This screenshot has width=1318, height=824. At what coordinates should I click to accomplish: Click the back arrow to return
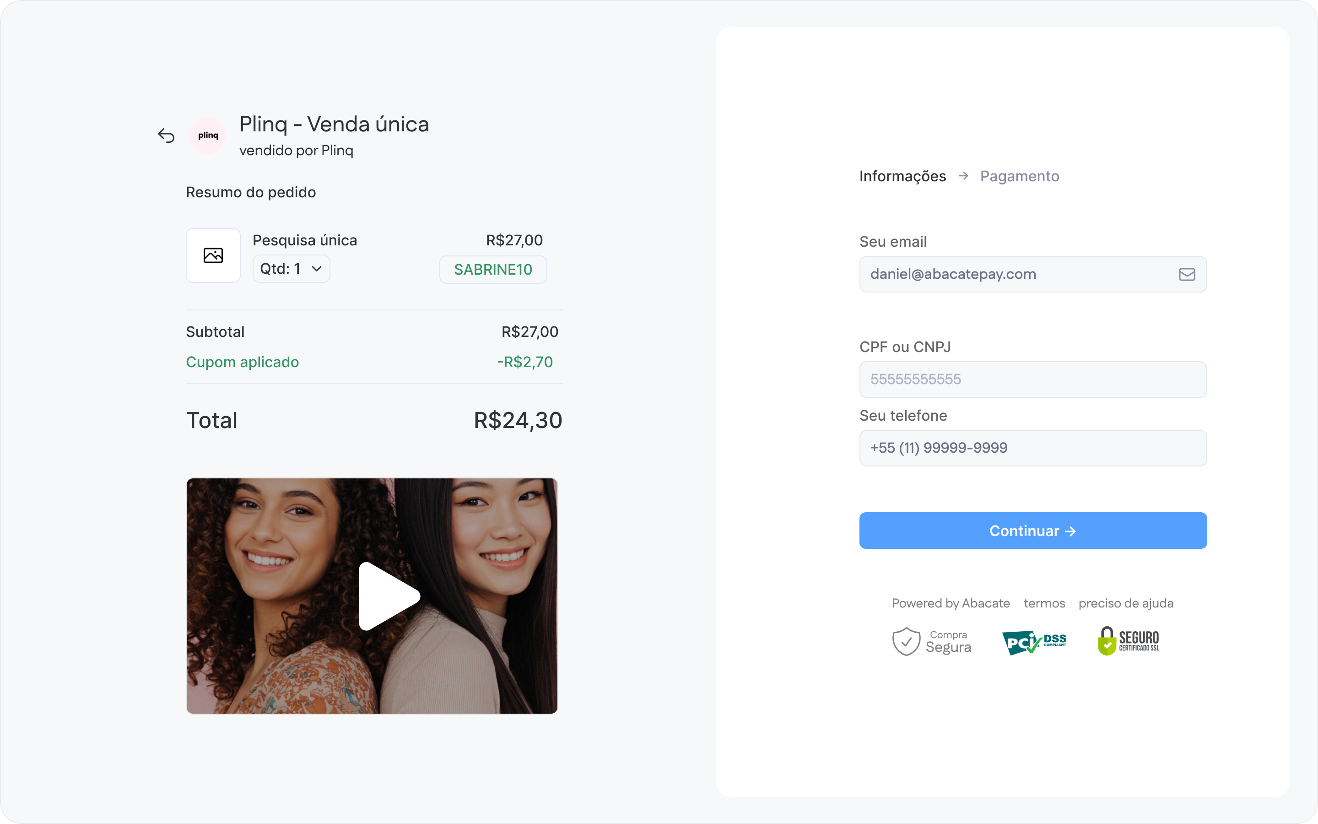167,135
